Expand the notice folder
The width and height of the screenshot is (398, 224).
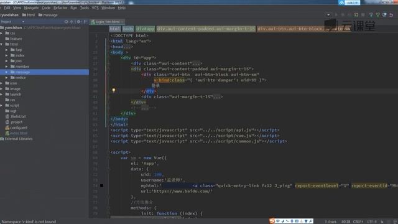[x=7, y=78]
